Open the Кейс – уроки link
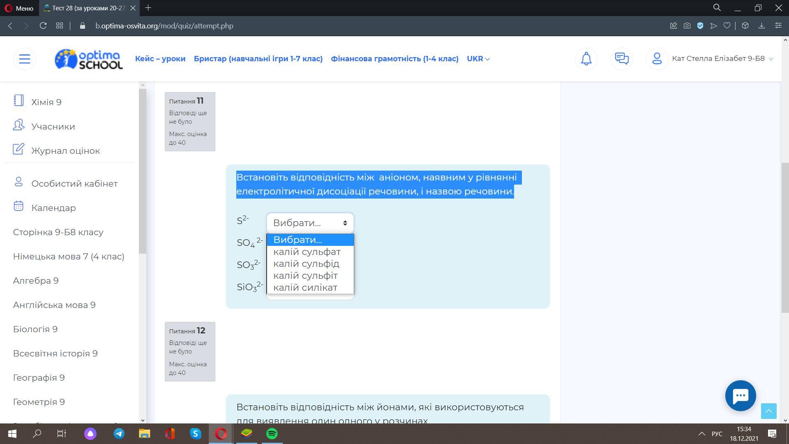 tap(160, 59)
